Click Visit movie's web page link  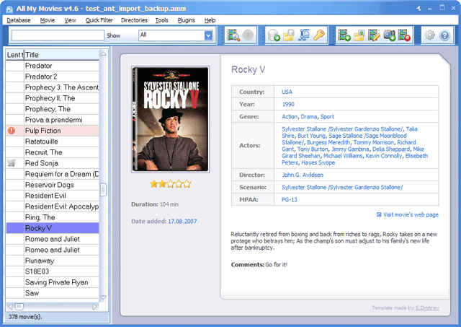(x=411, y=214)
